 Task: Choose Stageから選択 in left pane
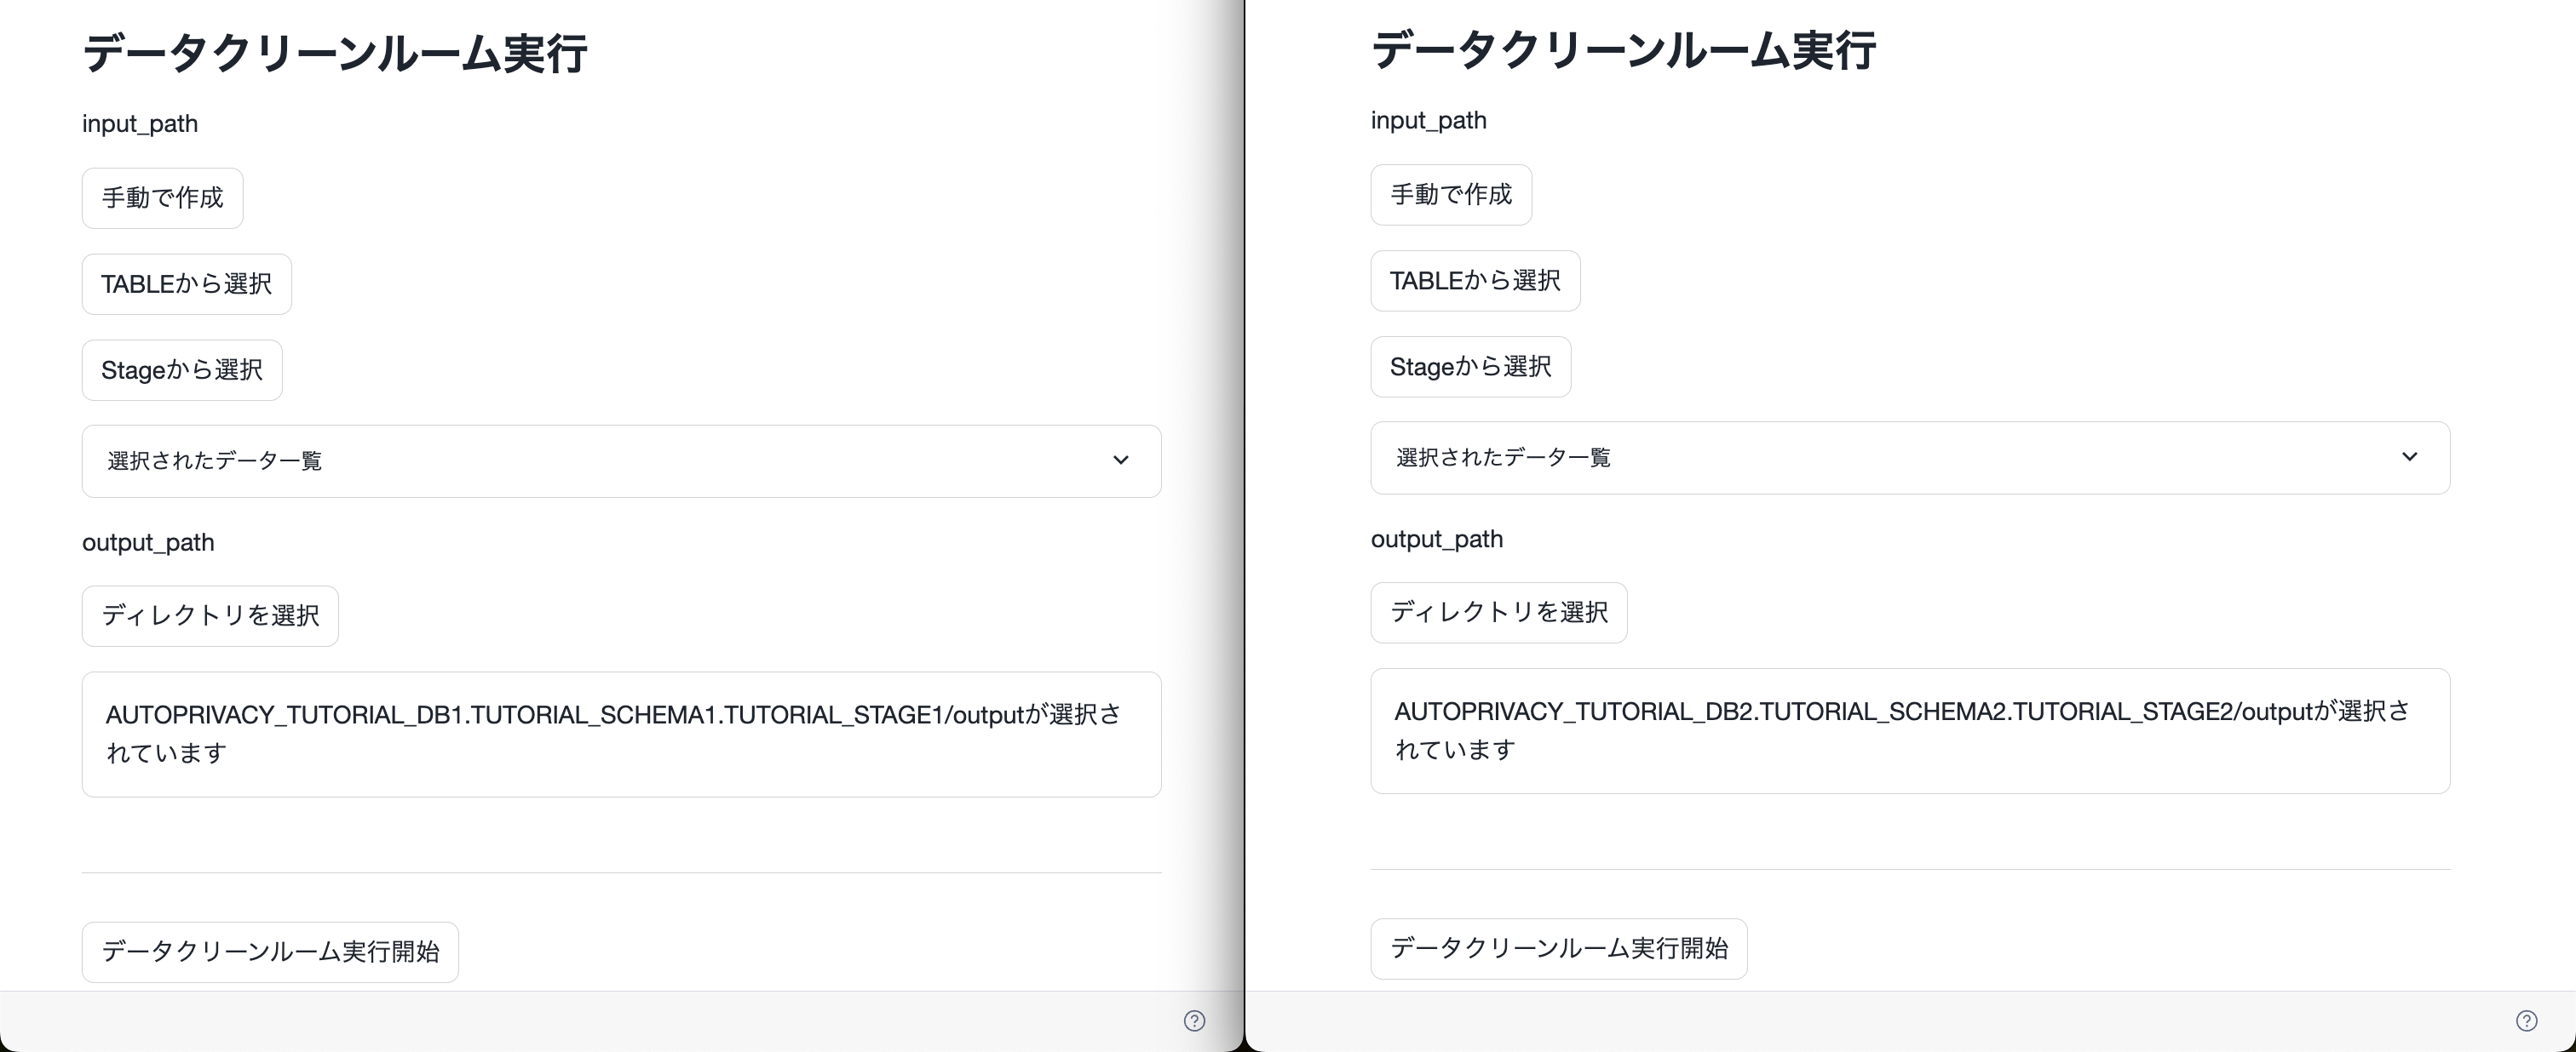[182, 369]
